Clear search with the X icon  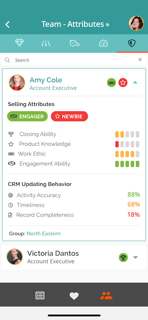[140, 60]
